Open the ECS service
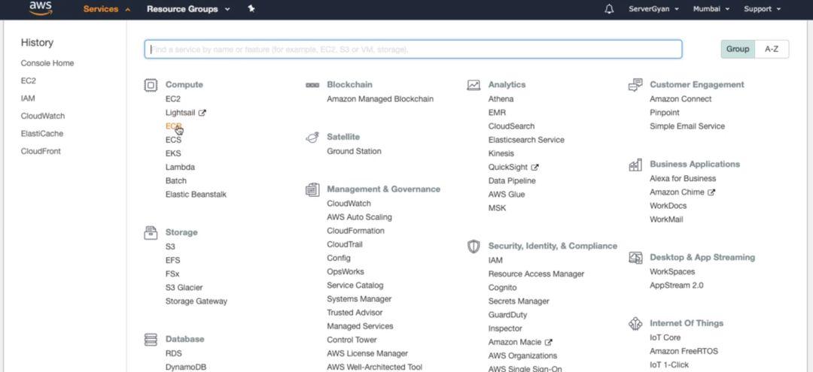The height and width of the screenshot is (372, 813). (x=173, y=140)
